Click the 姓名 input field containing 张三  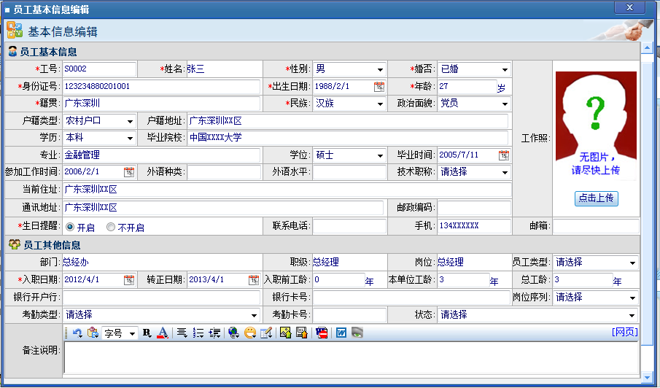point(222,69)
